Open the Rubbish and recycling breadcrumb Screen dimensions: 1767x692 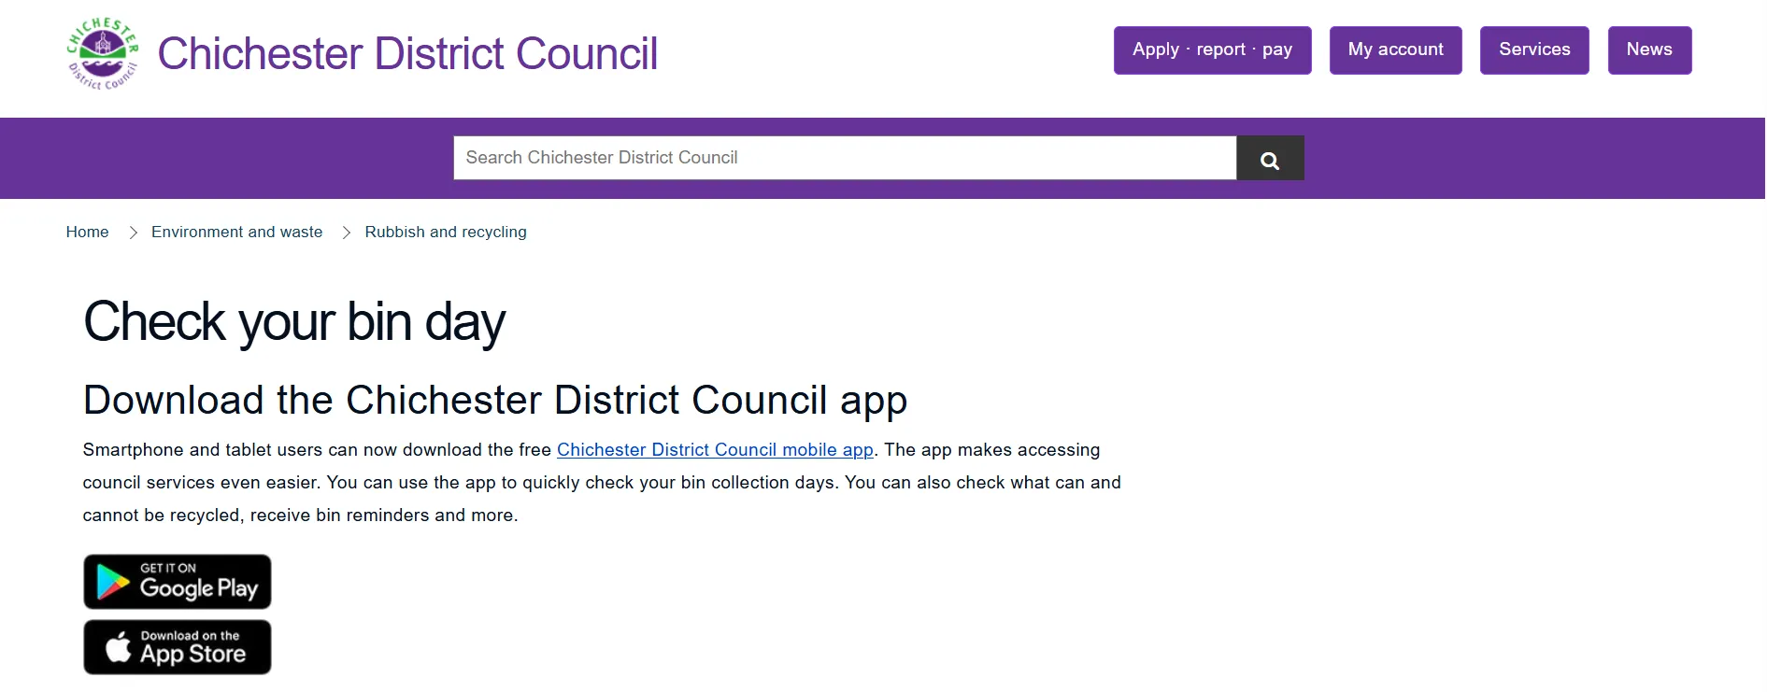point(446,232)
